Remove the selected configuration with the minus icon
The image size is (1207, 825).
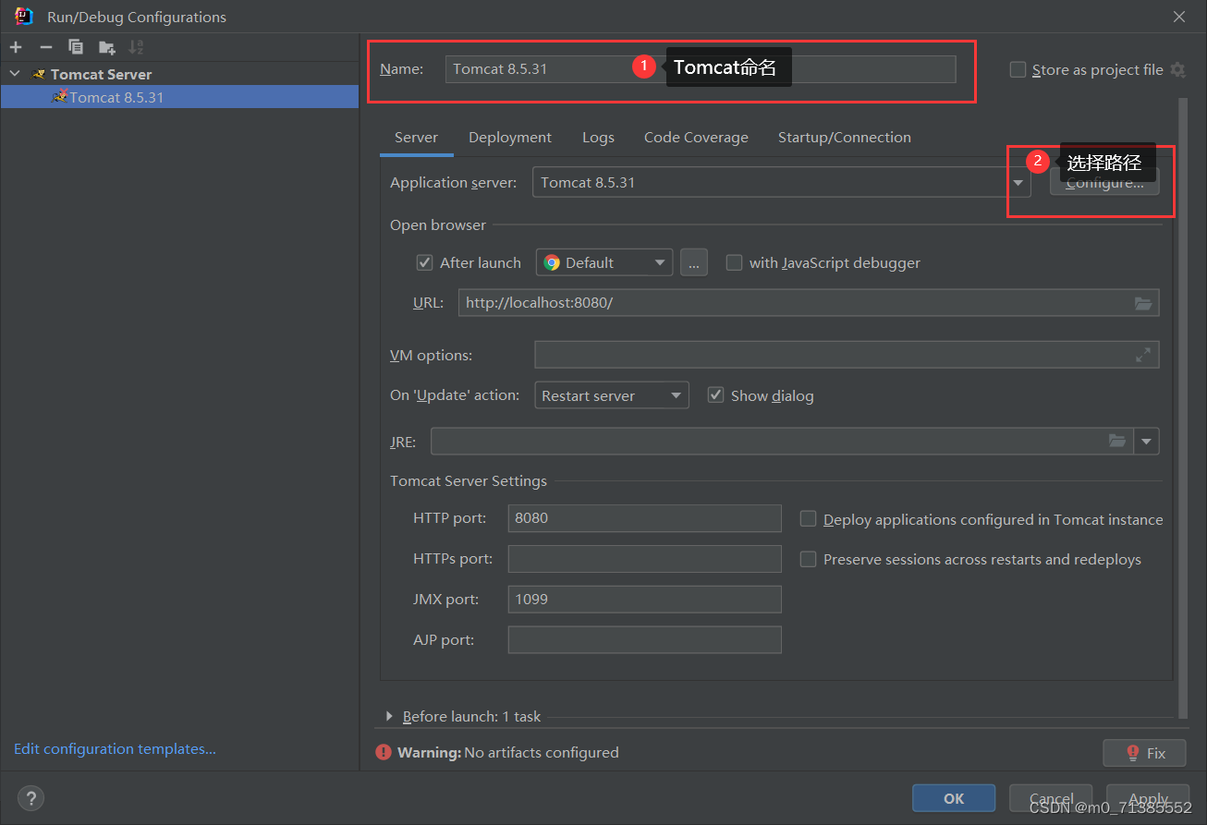pyautogui.click(x=46, y=47)
